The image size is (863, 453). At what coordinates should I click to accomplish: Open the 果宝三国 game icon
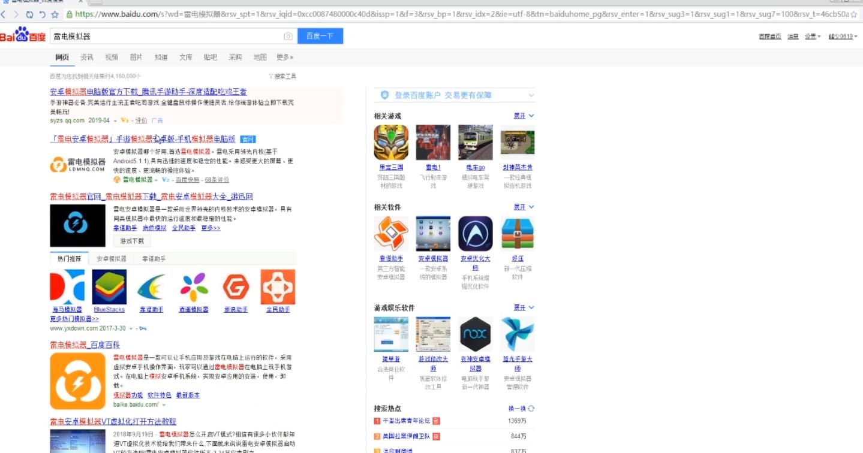coord(391,142)
